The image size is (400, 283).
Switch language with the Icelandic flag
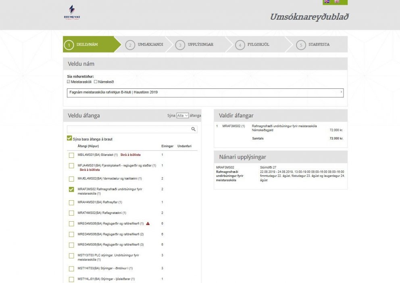(327, 2)
